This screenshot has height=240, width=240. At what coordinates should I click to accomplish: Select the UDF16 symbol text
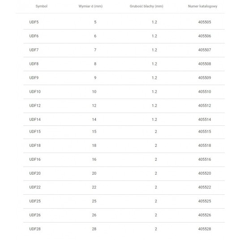click(35, 159)
